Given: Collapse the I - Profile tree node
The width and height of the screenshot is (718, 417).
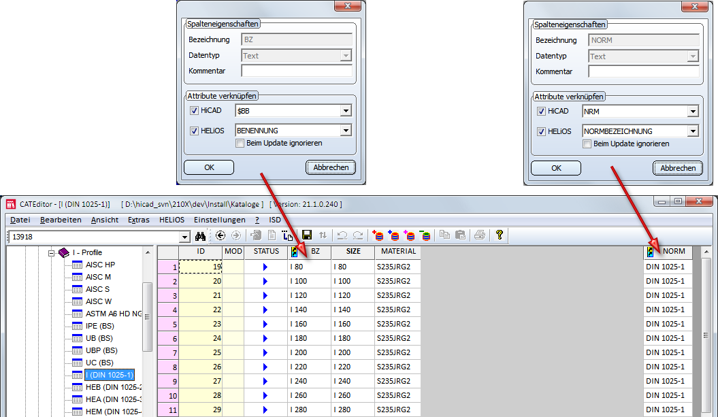Looking at the screenshot, I should pyautogui.click(x=51, y=252).
